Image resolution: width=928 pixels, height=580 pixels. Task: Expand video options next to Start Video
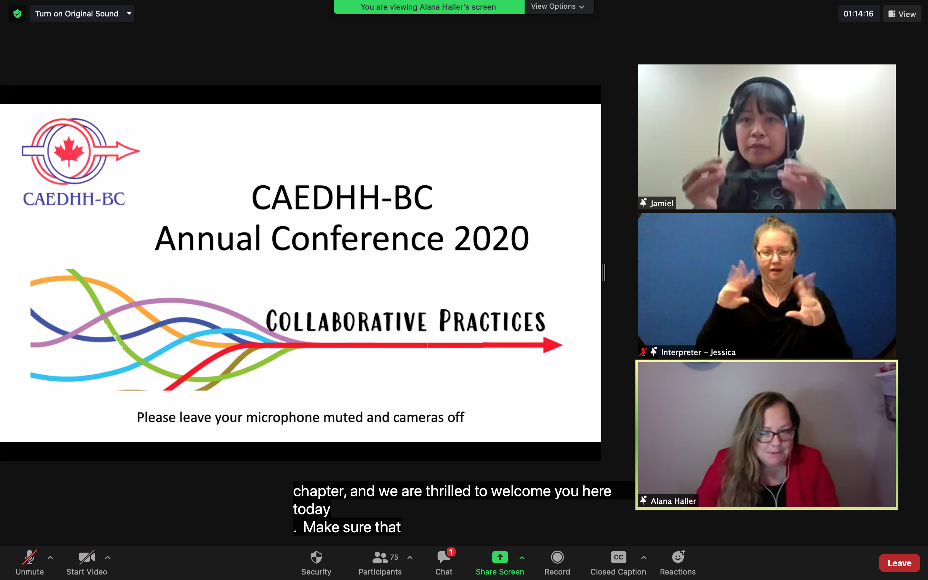108,557
